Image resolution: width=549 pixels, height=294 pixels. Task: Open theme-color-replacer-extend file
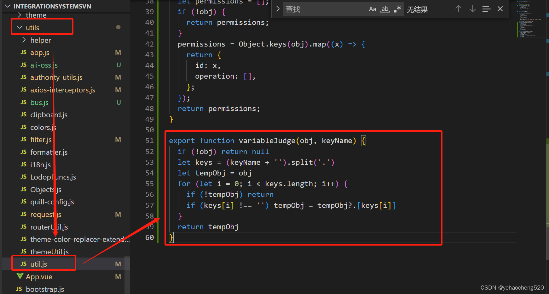[80, 239]
